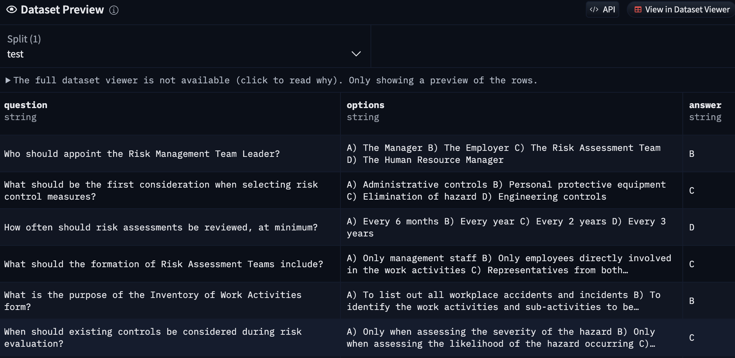Click the table grid icon for Dataset Viewer
Screen dimensions: 735x358
(x=638, y=10)
